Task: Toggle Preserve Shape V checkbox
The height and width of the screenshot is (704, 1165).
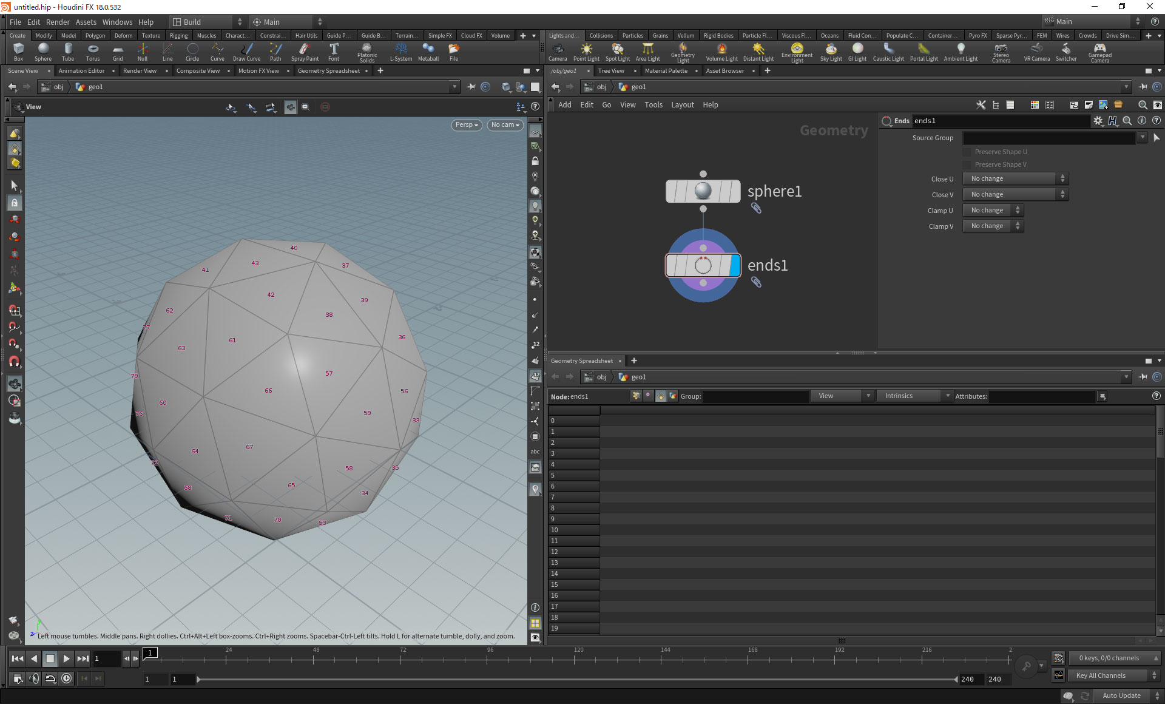Action: pos(967,164)
